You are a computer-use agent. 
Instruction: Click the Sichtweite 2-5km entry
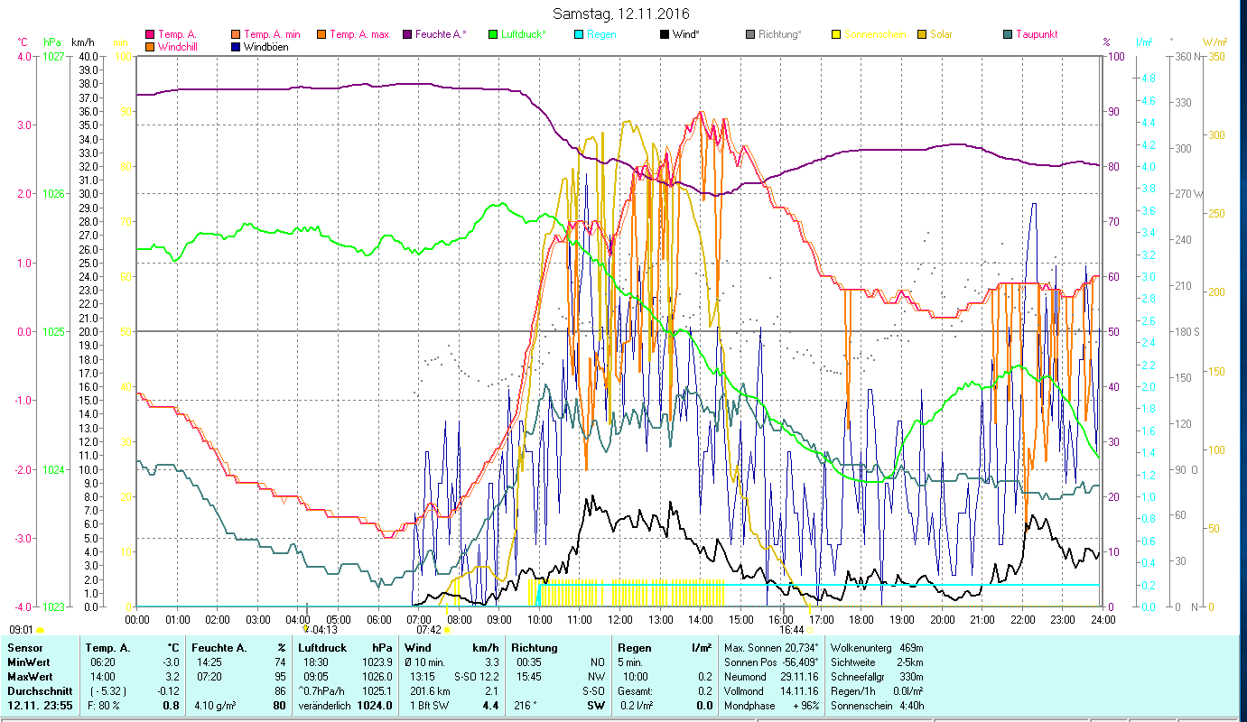876,662
